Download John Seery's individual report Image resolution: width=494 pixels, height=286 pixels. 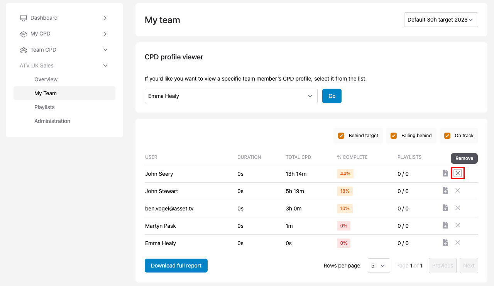pos(445,173)
